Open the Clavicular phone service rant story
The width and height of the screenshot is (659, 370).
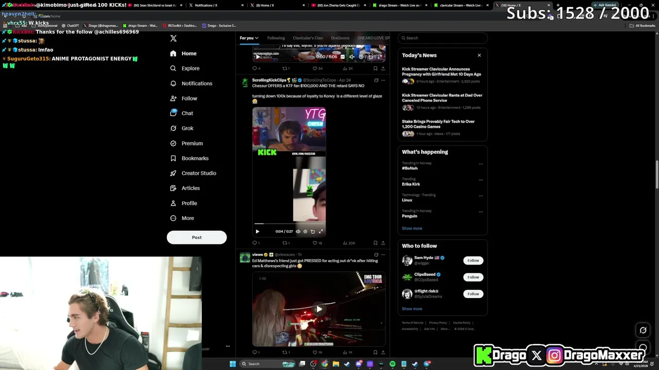click(x=442, y=98)
